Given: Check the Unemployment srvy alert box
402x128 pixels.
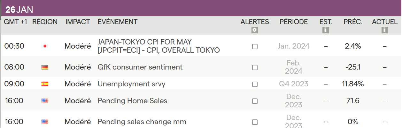Looking at the screenshot, I should click(x=255, y=84).
